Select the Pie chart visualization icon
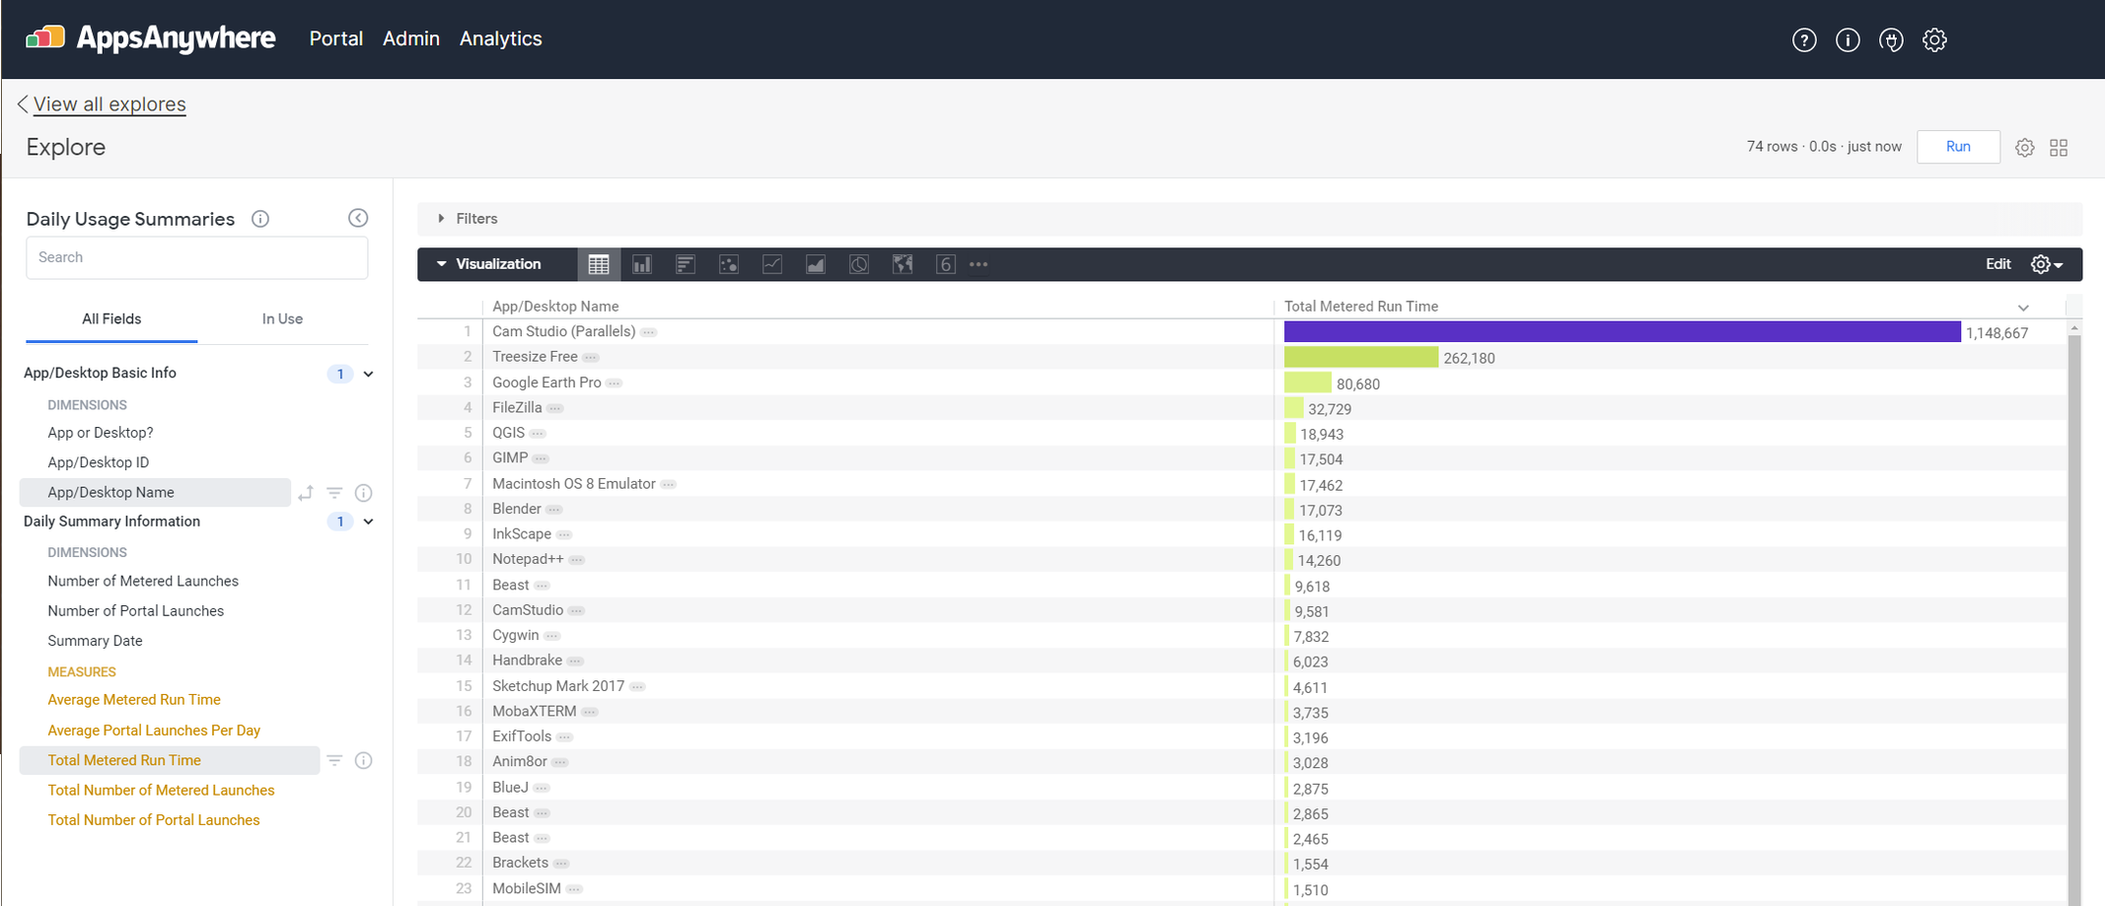The height and width of the screenshot is (906, 2105). point(859,264)
